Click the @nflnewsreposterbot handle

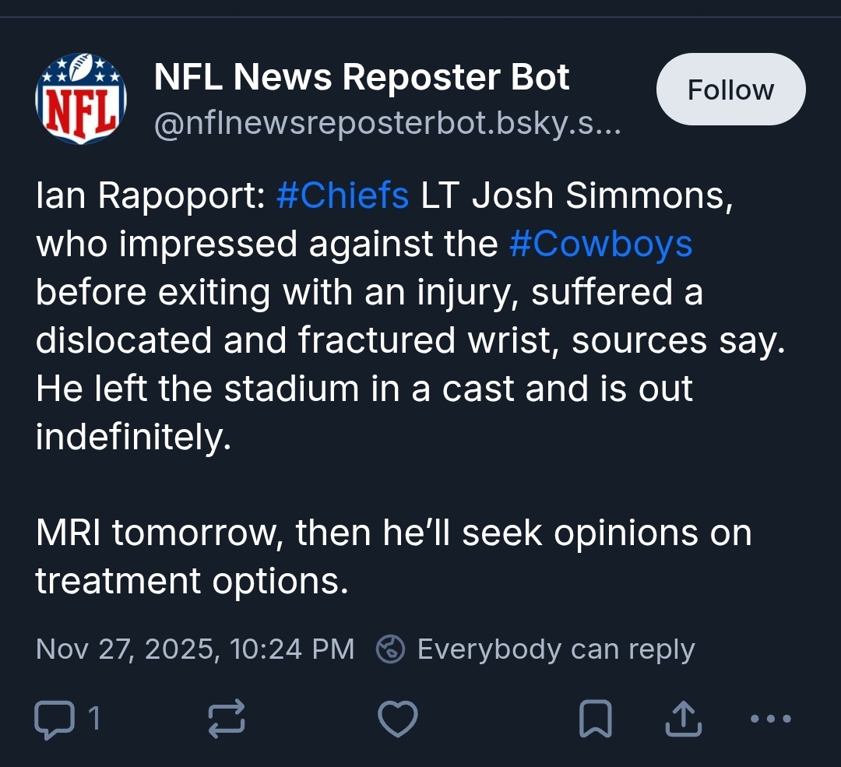388,125
